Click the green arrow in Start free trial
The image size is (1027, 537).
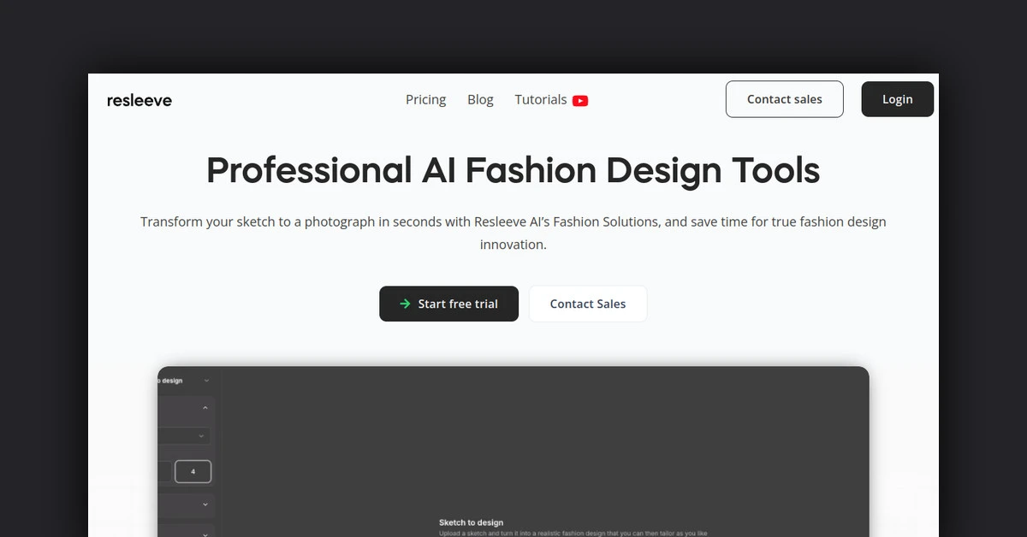tap(405, 304)
